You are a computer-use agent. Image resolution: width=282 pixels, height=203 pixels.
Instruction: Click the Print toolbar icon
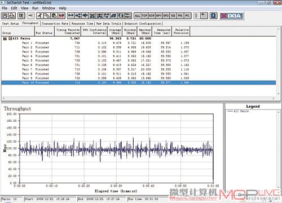(x=12, y=16)
